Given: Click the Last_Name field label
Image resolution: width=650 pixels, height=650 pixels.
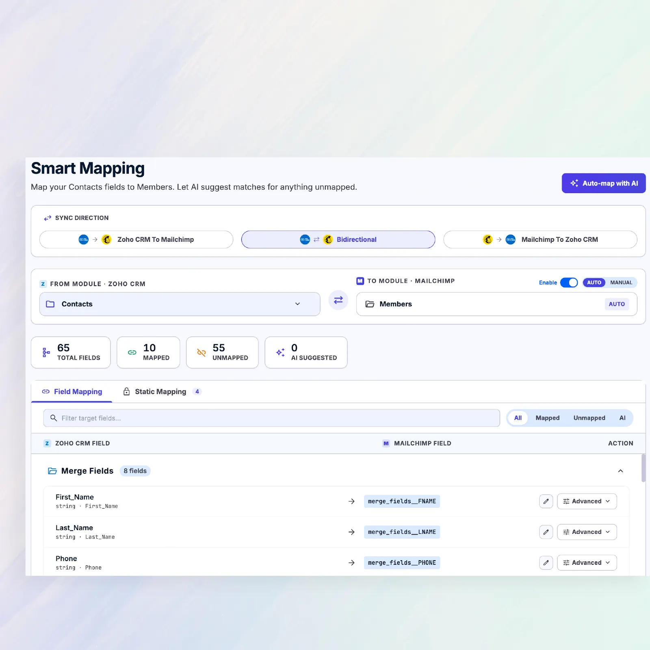Looking at the screenshot, I should (x=74, y=528).
